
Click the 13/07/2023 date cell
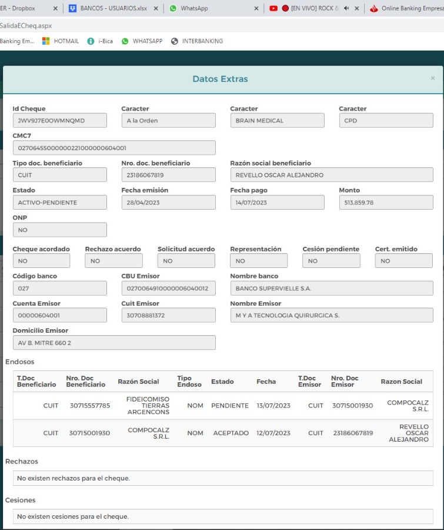tap(273, 406)
